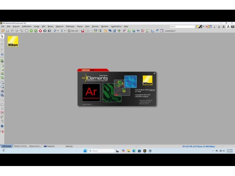The image size is (235, 176).
Task: Open the Measure menu
Action: coord(60,26)
